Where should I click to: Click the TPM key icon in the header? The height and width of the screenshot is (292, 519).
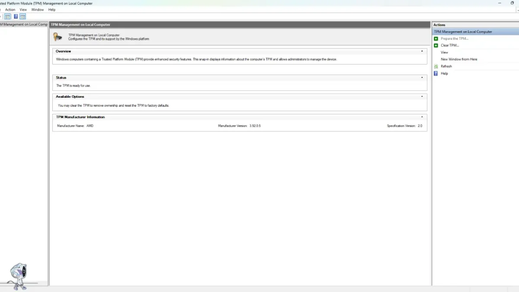click(57, 37)
